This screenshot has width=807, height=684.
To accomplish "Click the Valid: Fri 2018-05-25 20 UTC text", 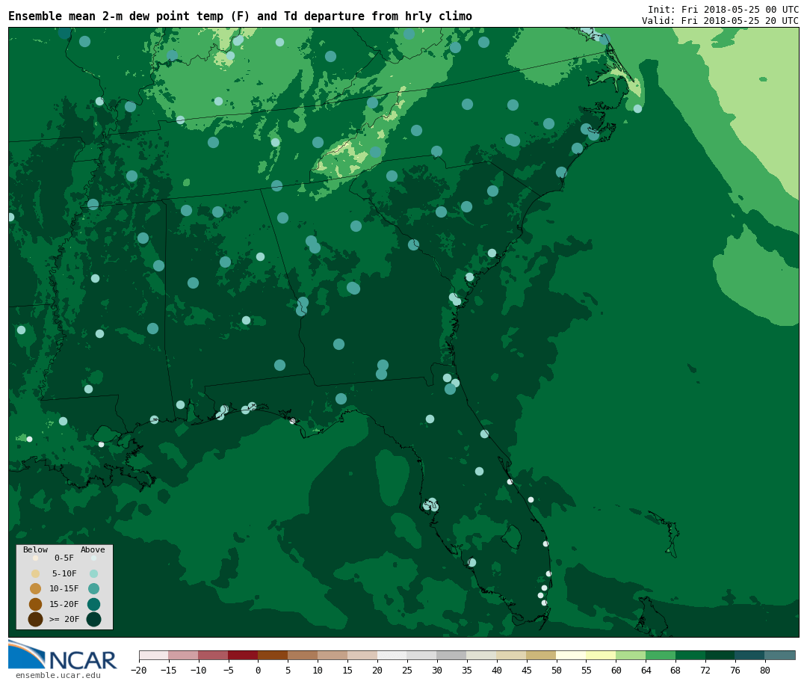I will coord(720,21).
